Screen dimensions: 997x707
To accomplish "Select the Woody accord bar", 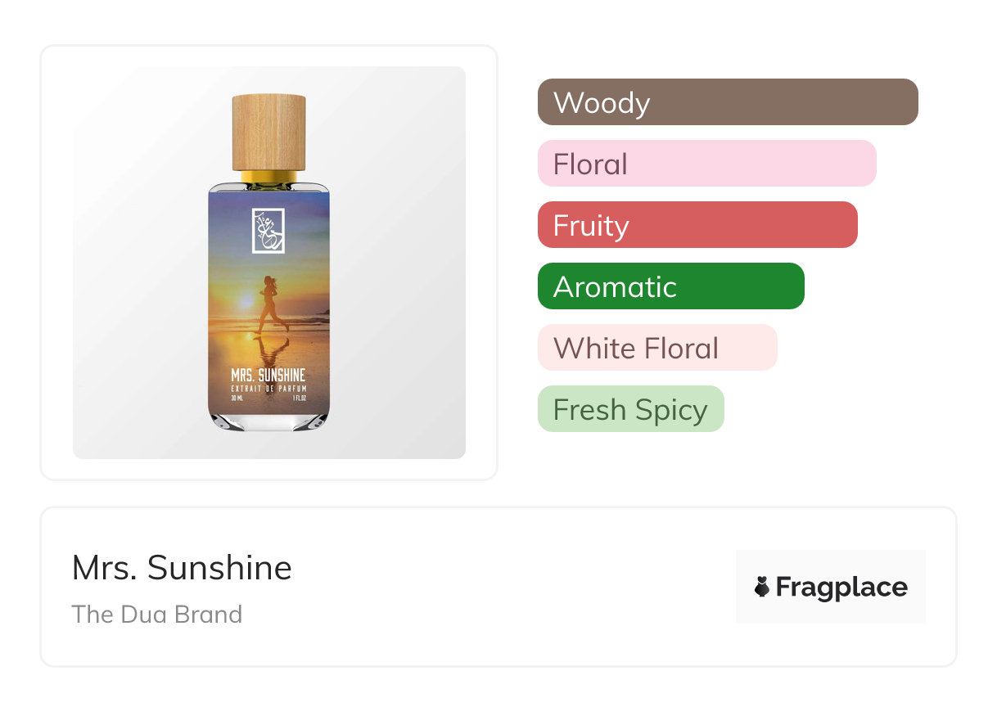I will tap(728, 102).
